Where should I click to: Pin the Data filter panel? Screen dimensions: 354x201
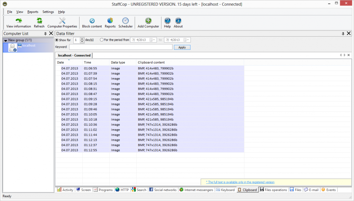click(x=343, y=33)
